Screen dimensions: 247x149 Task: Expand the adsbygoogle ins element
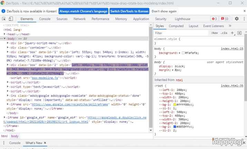pyautogui.click(x=8, y=95)
